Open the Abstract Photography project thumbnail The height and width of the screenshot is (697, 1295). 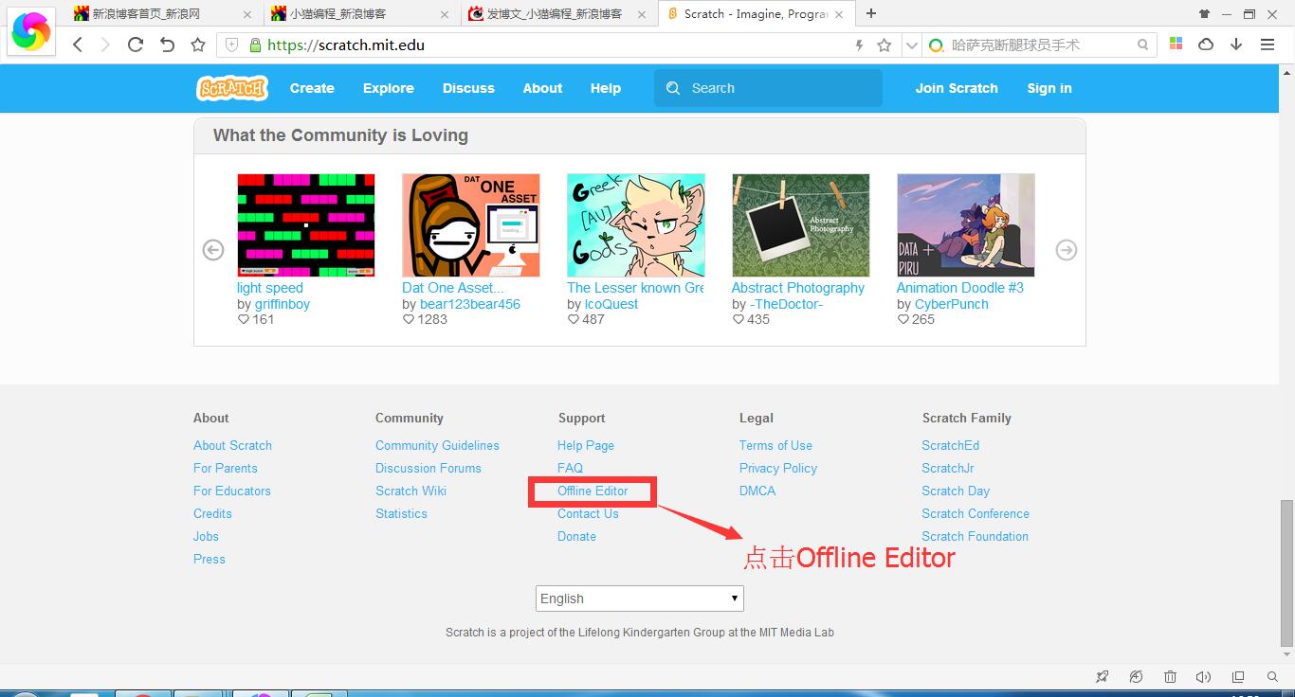point(801,225)
